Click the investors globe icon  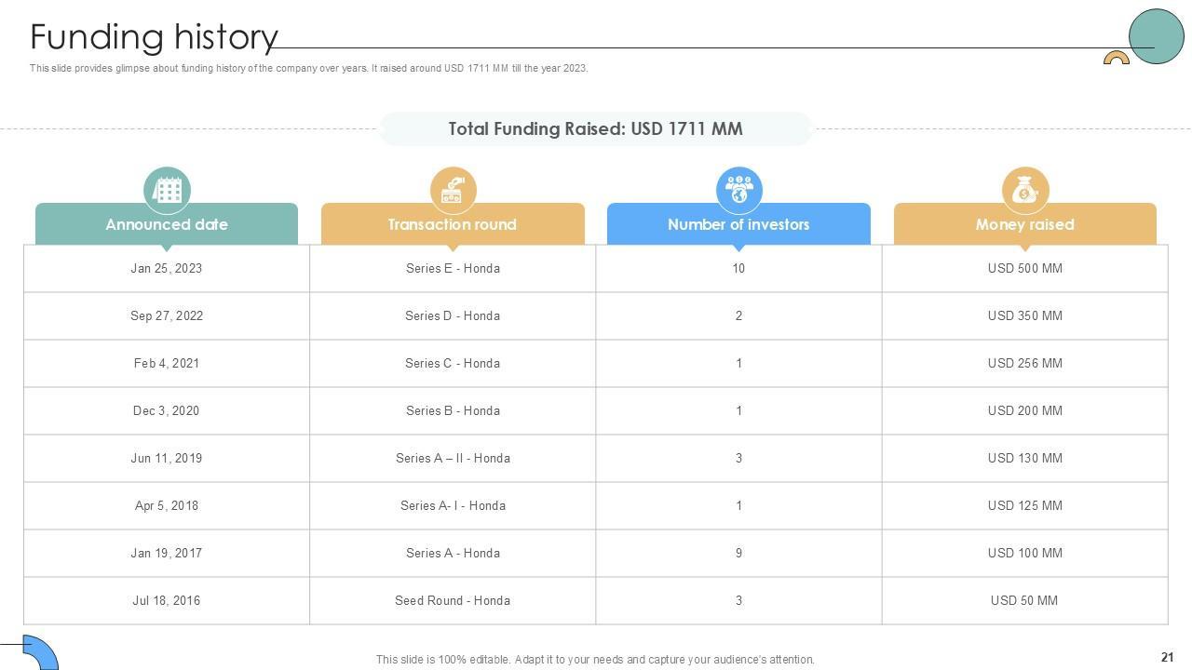point(738,190)
